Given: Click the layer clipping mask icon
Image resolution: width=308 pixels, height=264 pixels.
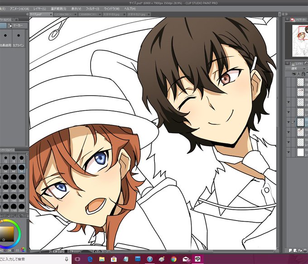Looking at the screenshot, I should [x=294, y=74].
